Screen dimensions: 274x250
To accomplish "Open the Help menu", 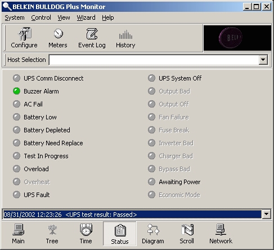I will [x=108, y=17].
